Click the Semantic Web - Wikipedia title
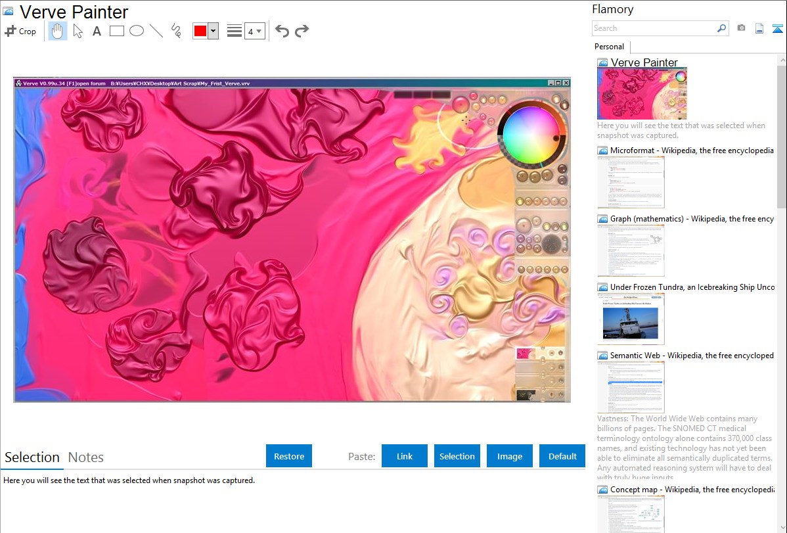Viewport: 787px width, 533px height. [x=692, y=355]
